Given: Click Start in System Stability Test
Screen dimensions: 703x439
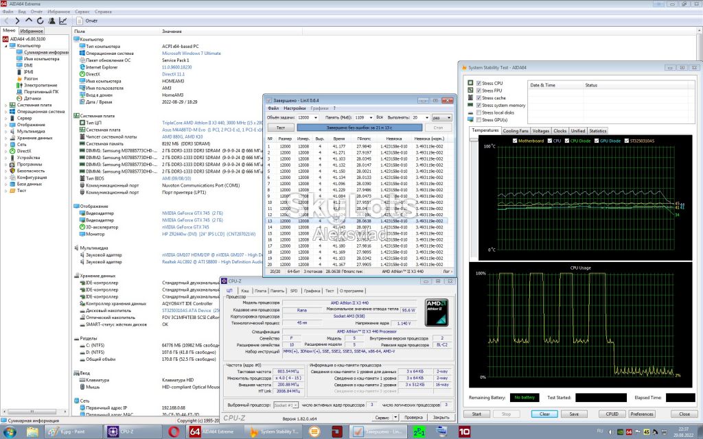Looking at the screenshot, I should click(x=476, y=414).
